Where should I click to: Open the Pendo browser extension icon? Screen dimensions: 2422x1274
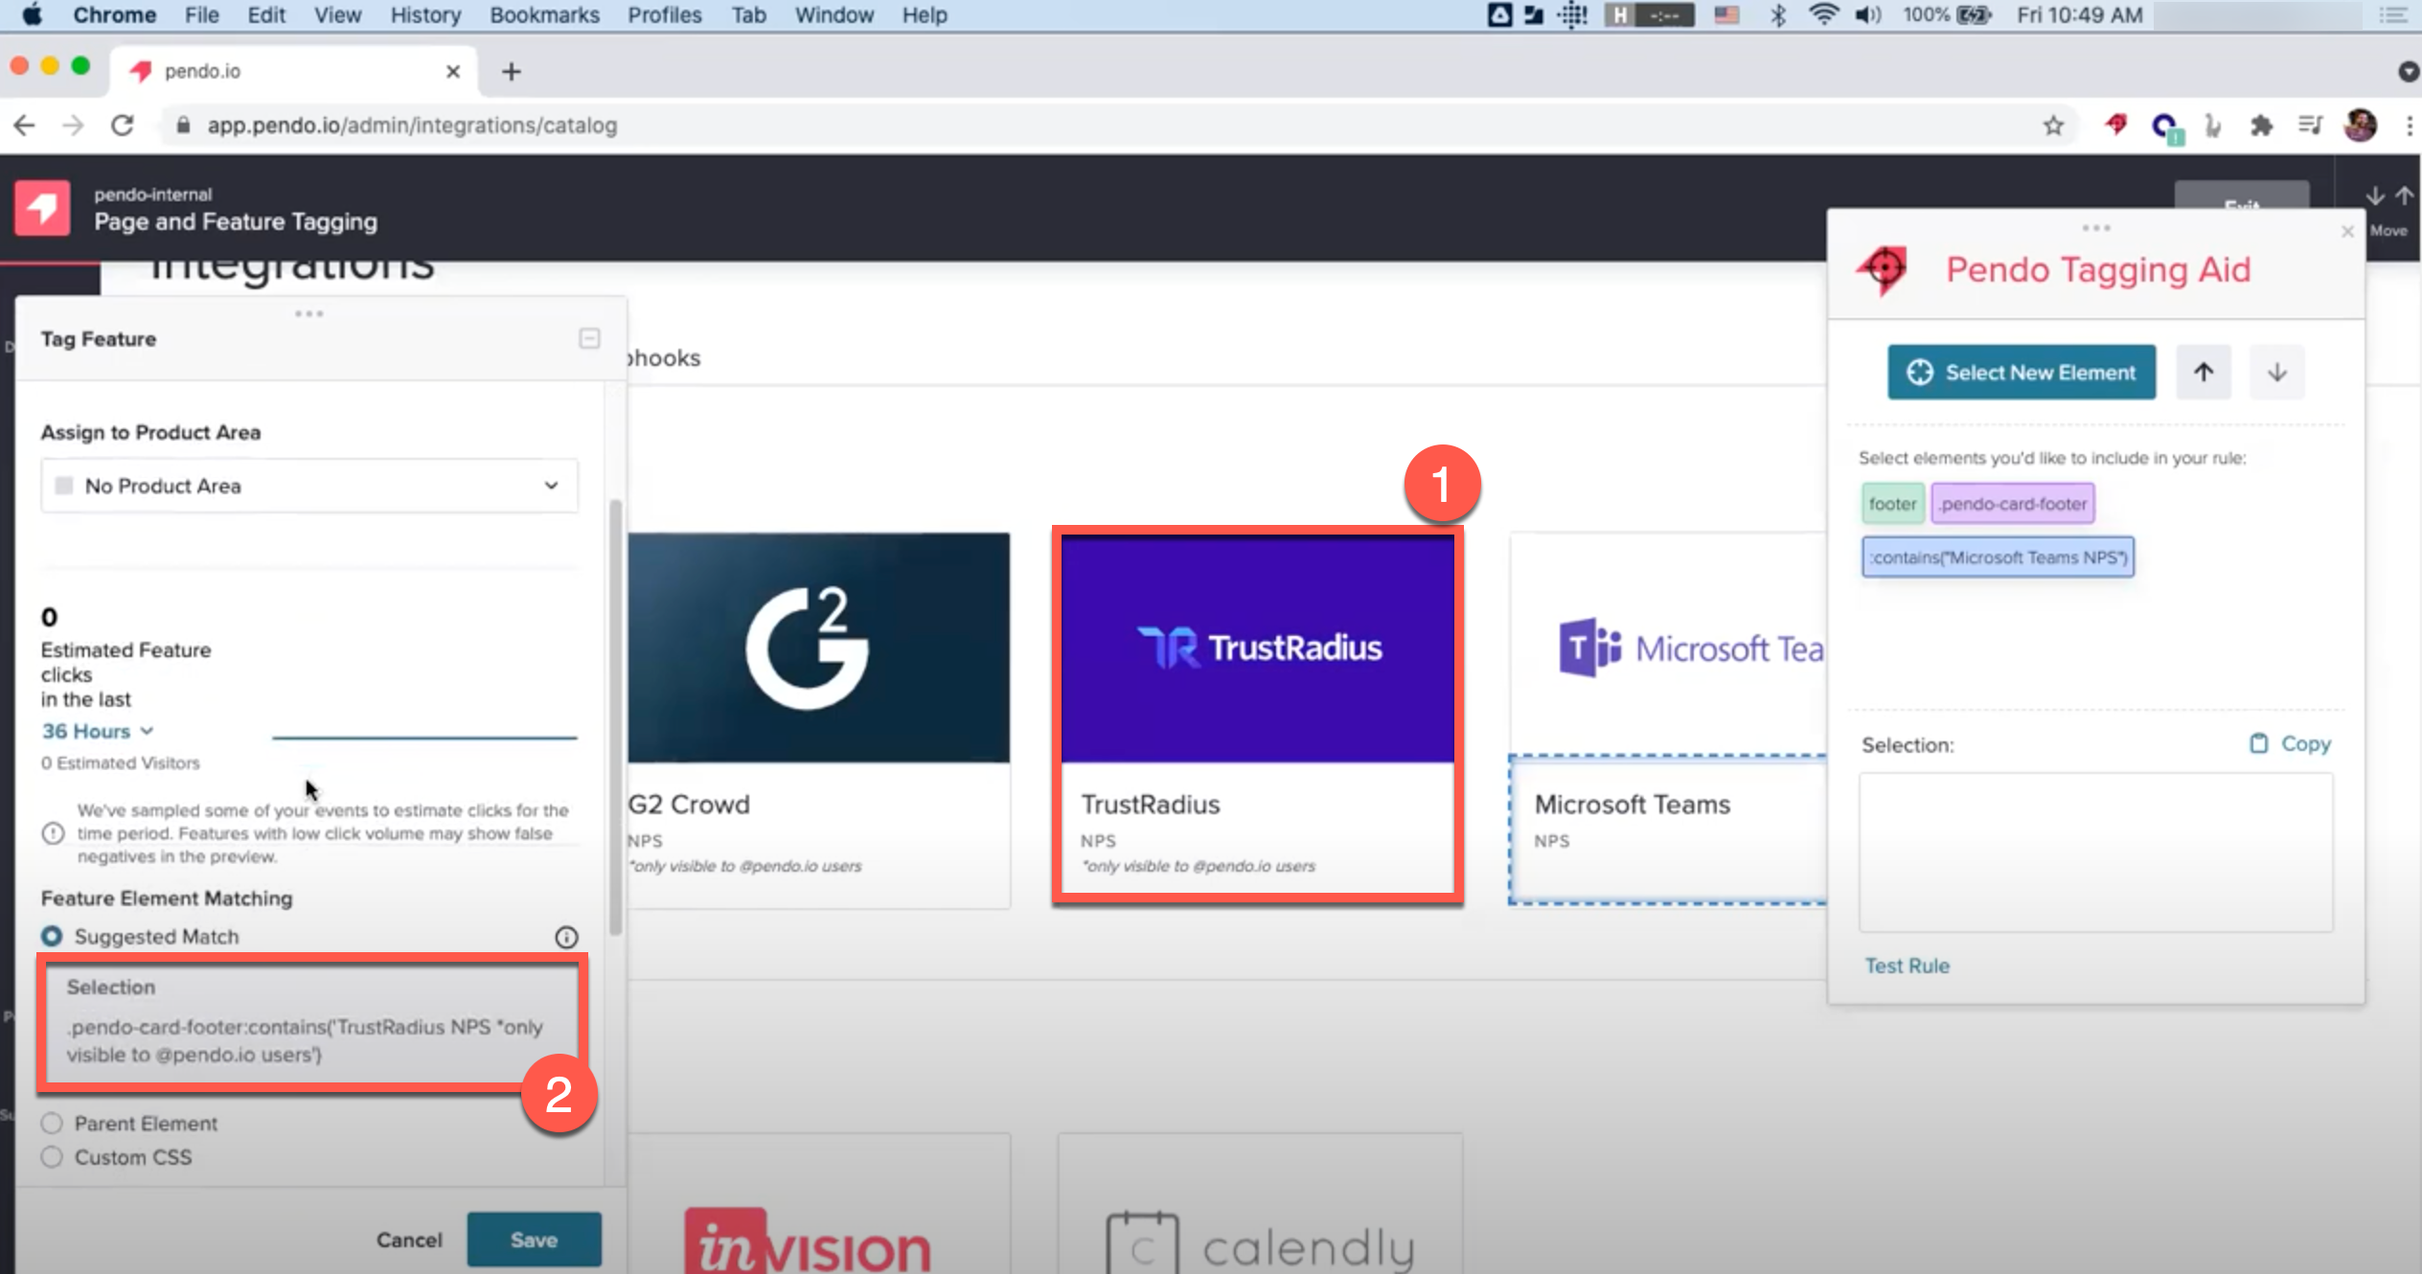(x=2115, y=125)
